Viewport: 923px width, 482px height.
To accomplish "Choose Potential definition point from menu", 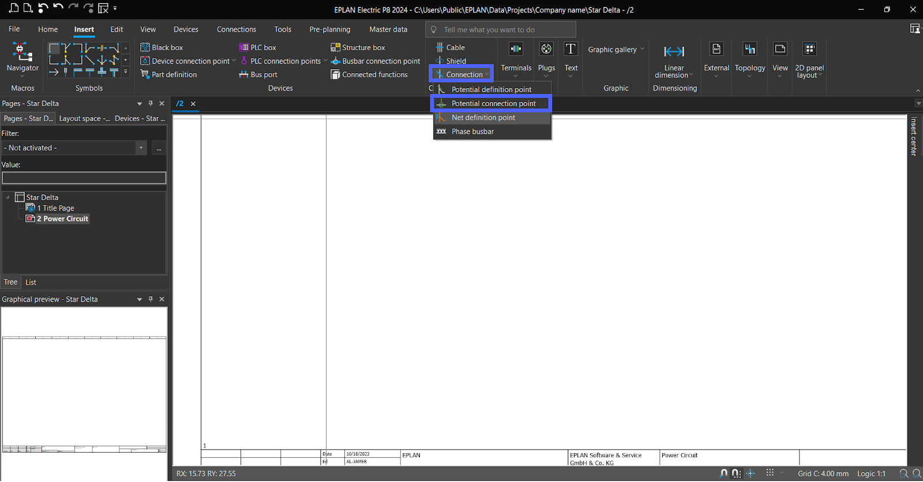I will tap(493, 89).
